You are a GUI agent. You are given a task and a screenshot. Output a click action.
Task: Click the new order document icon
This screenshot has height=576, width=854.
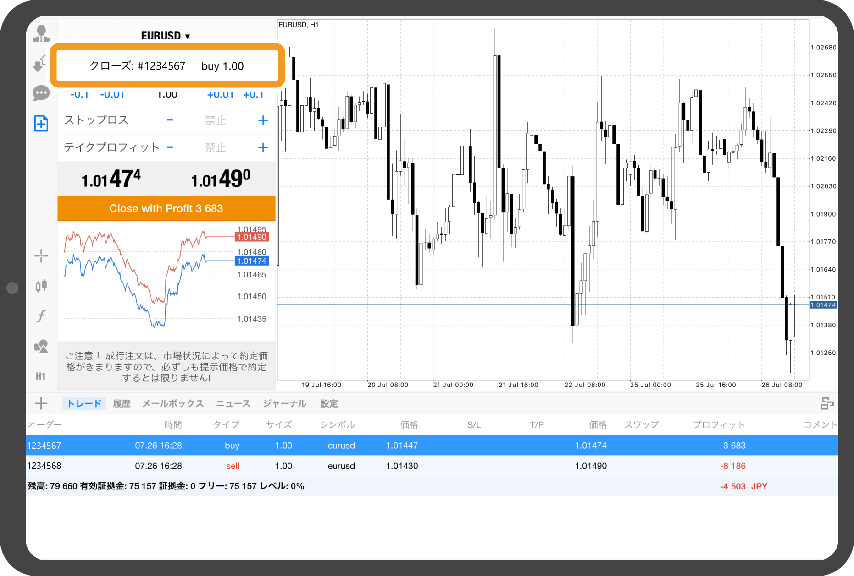41,123
